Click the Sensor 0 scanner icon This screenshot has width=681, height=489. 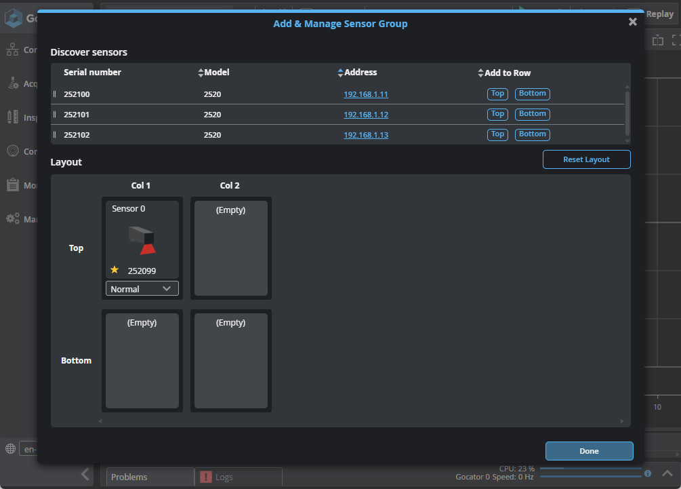142,239
